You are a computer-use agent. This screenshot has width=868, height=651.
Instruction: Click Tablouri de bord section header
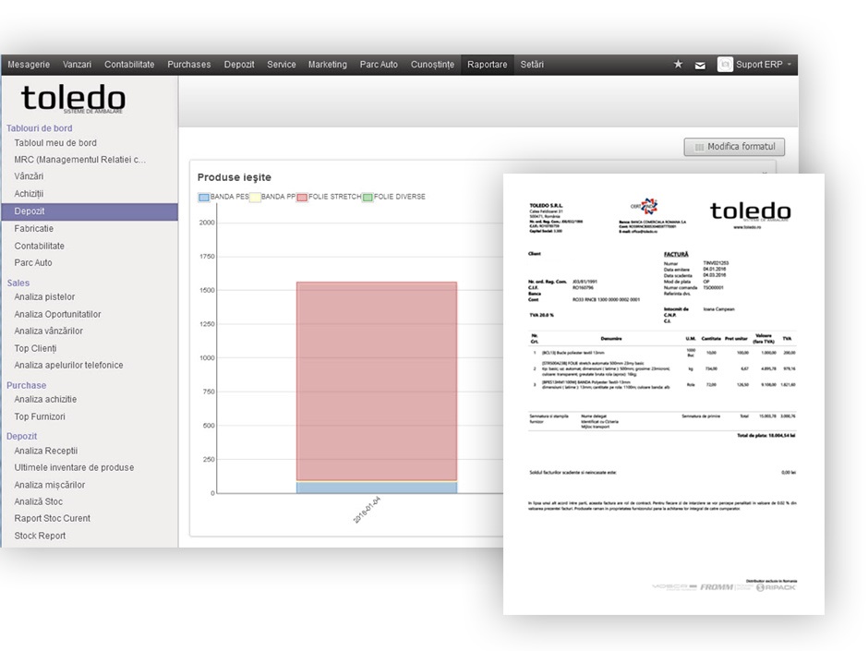[x=40, y=128]
